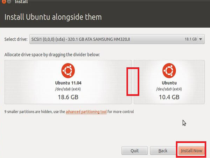Viewport: 210px width, 158px height.
Task: Select the new Ubuntu /dev/sda9 partition panel
Action: (x=169, y=82)
